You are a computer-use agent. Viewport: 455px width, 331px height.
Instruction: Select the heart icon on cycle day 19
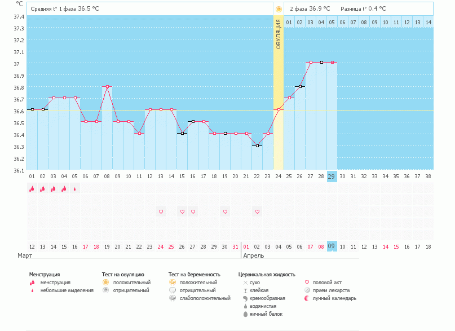point(225,211)
